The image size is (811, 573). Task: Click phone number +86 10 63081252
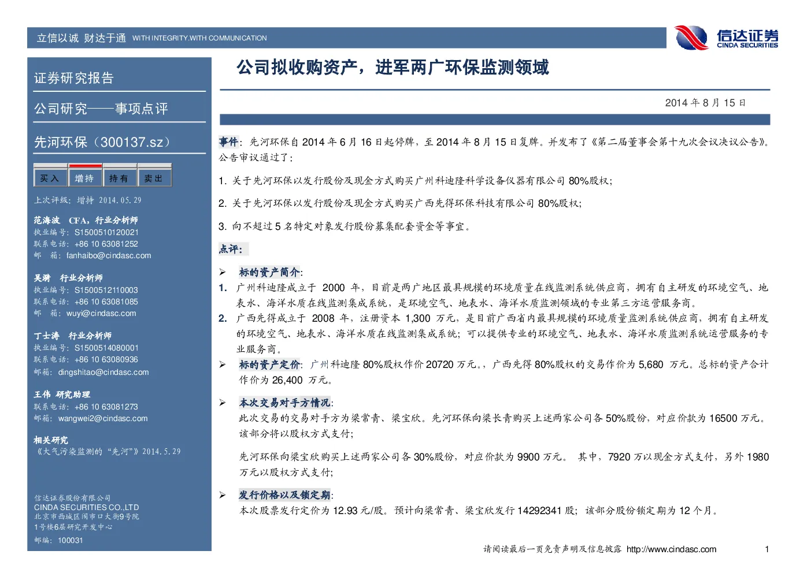coord(106,244)
